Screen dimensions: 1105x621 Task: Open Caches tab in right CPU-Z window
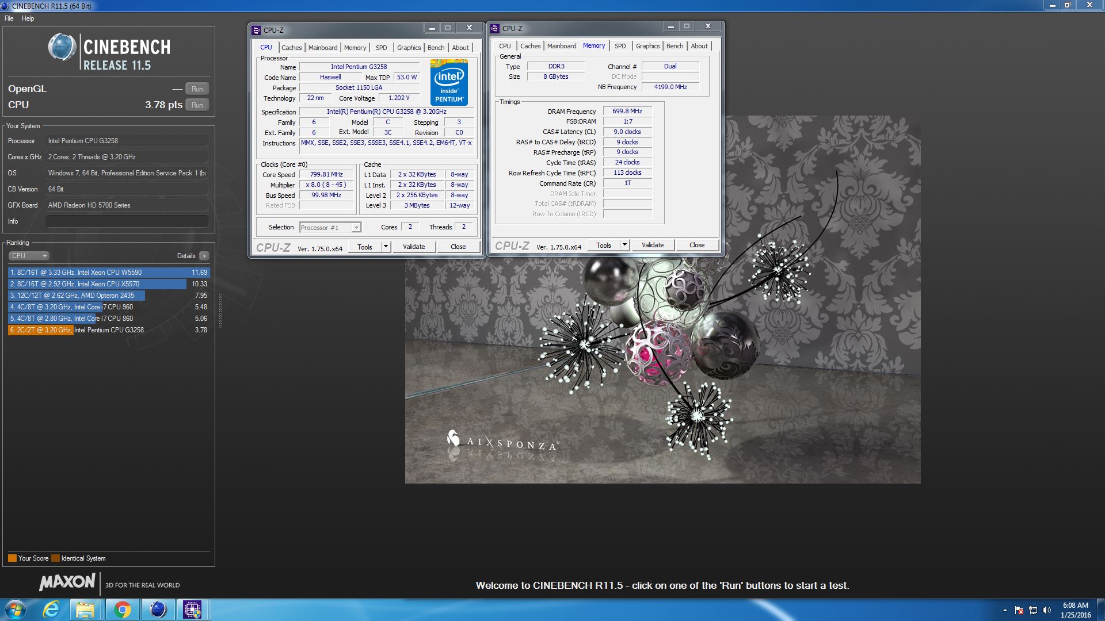pos(530,46)
